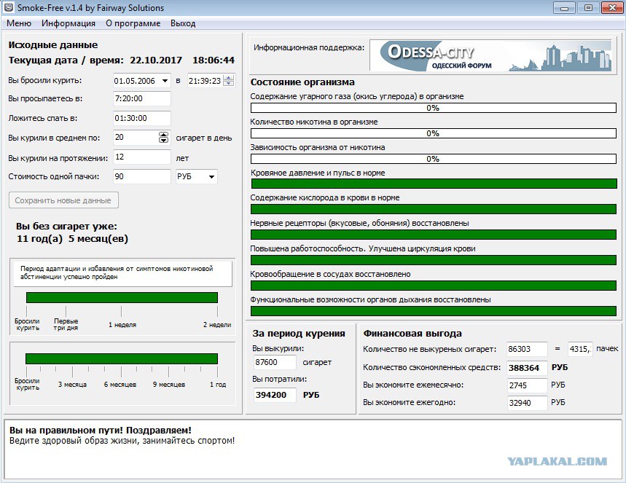Click the current time 18:06:44 text
This screenshot has width=626, height=483.
tap(214, 60)
